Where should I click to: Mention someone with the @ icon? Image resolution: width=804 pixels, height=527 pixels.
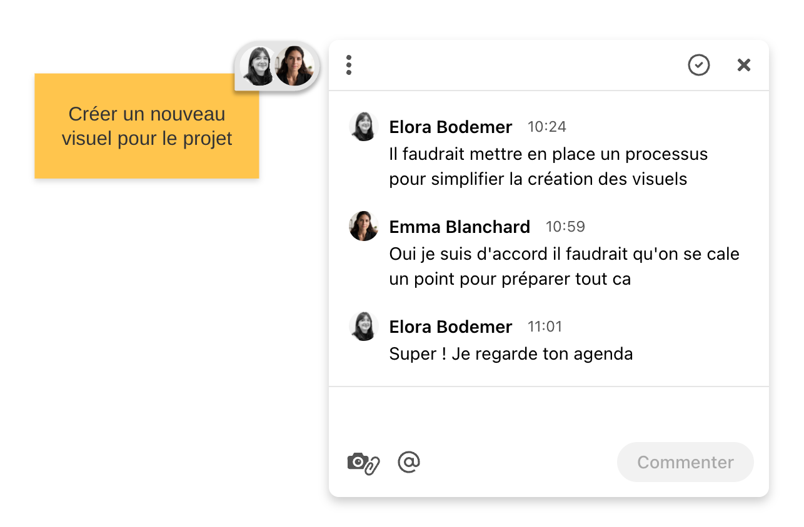tap(409, 462)
